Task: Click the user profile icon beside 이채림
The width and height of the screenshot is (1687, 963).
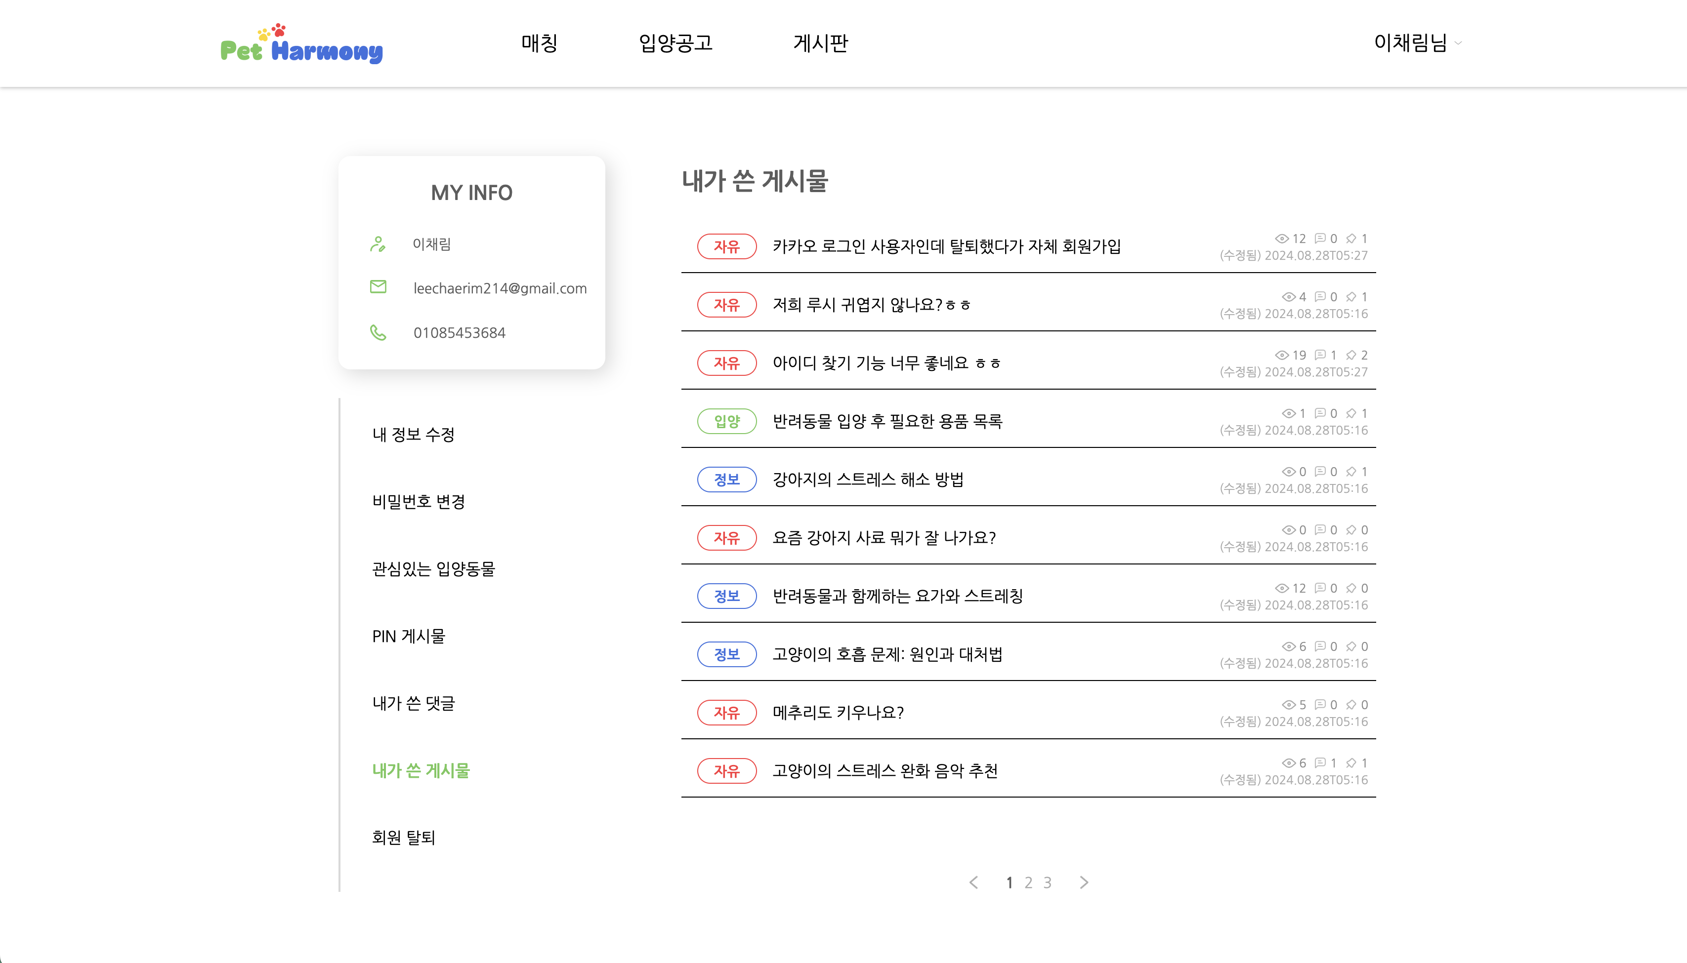Action: 378,244
